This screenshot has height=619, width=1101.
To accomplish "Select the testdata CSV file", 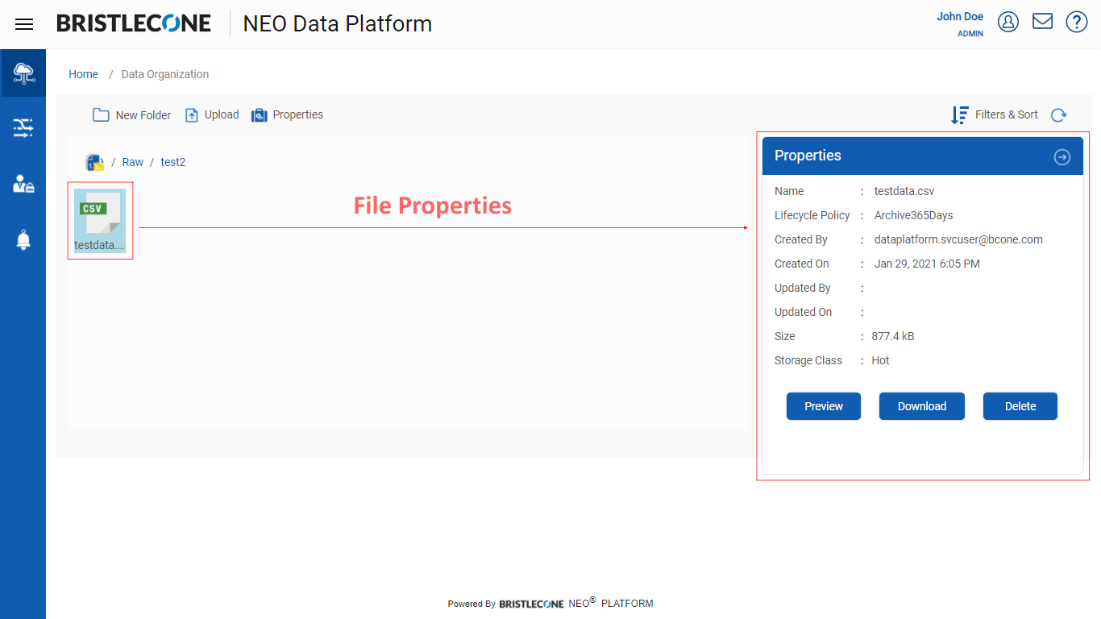I will 100,221.
